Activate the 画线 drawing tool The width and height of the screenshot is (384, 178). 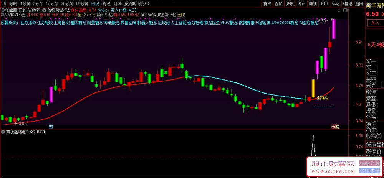point(313,3)
